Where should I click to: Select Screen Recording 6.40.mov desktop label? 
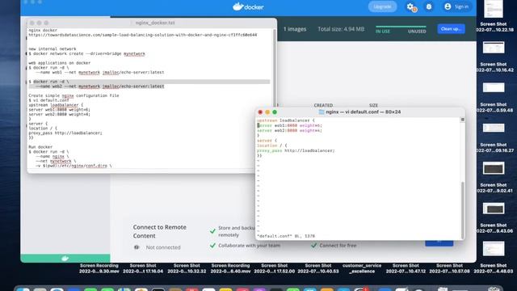(x=230, y=268)
